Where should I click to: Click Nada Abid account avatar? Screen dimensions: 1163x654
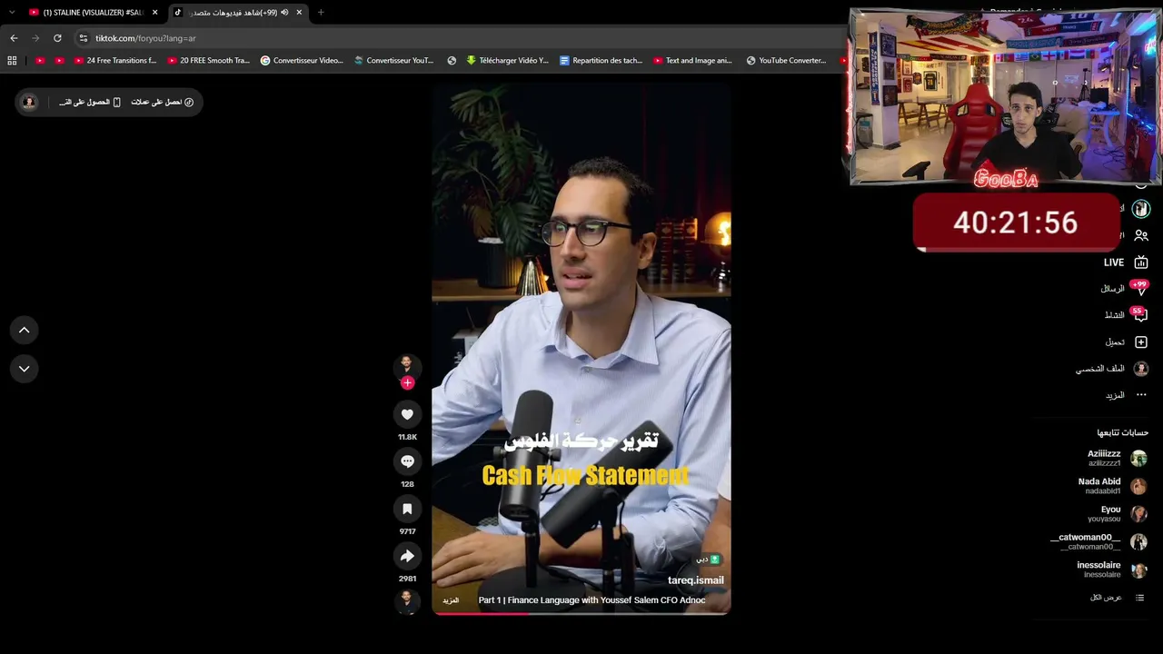point(1138,486)
